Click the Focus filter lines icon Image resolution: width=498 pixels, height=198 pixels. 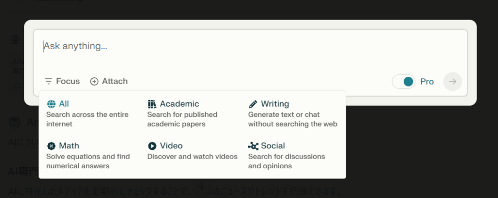(48, 81)
